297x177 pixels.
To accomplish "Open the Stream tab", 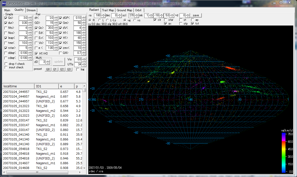I will 31,10.
